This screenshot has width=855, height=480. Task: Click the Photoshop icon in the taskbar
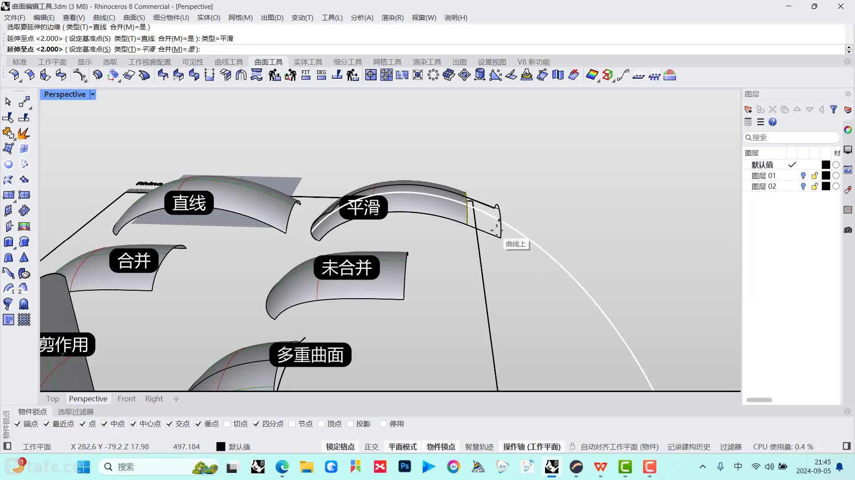(404, 467)
